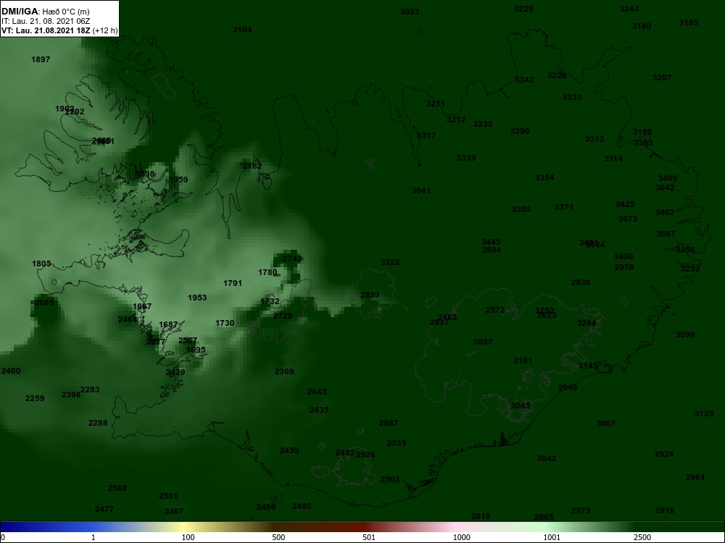725x543 pixels.
Task: Select the 2259 number
Action: click(x=35, y=398)
